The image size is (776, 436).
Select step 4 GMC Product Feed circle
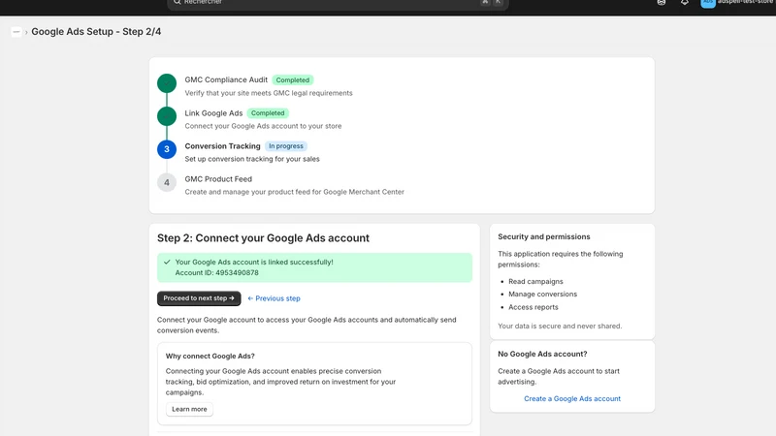click(167, 182)
